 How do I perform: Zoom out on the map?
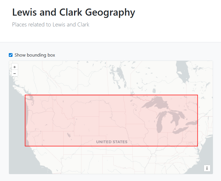pyautogui.click(x=14, y=73)
